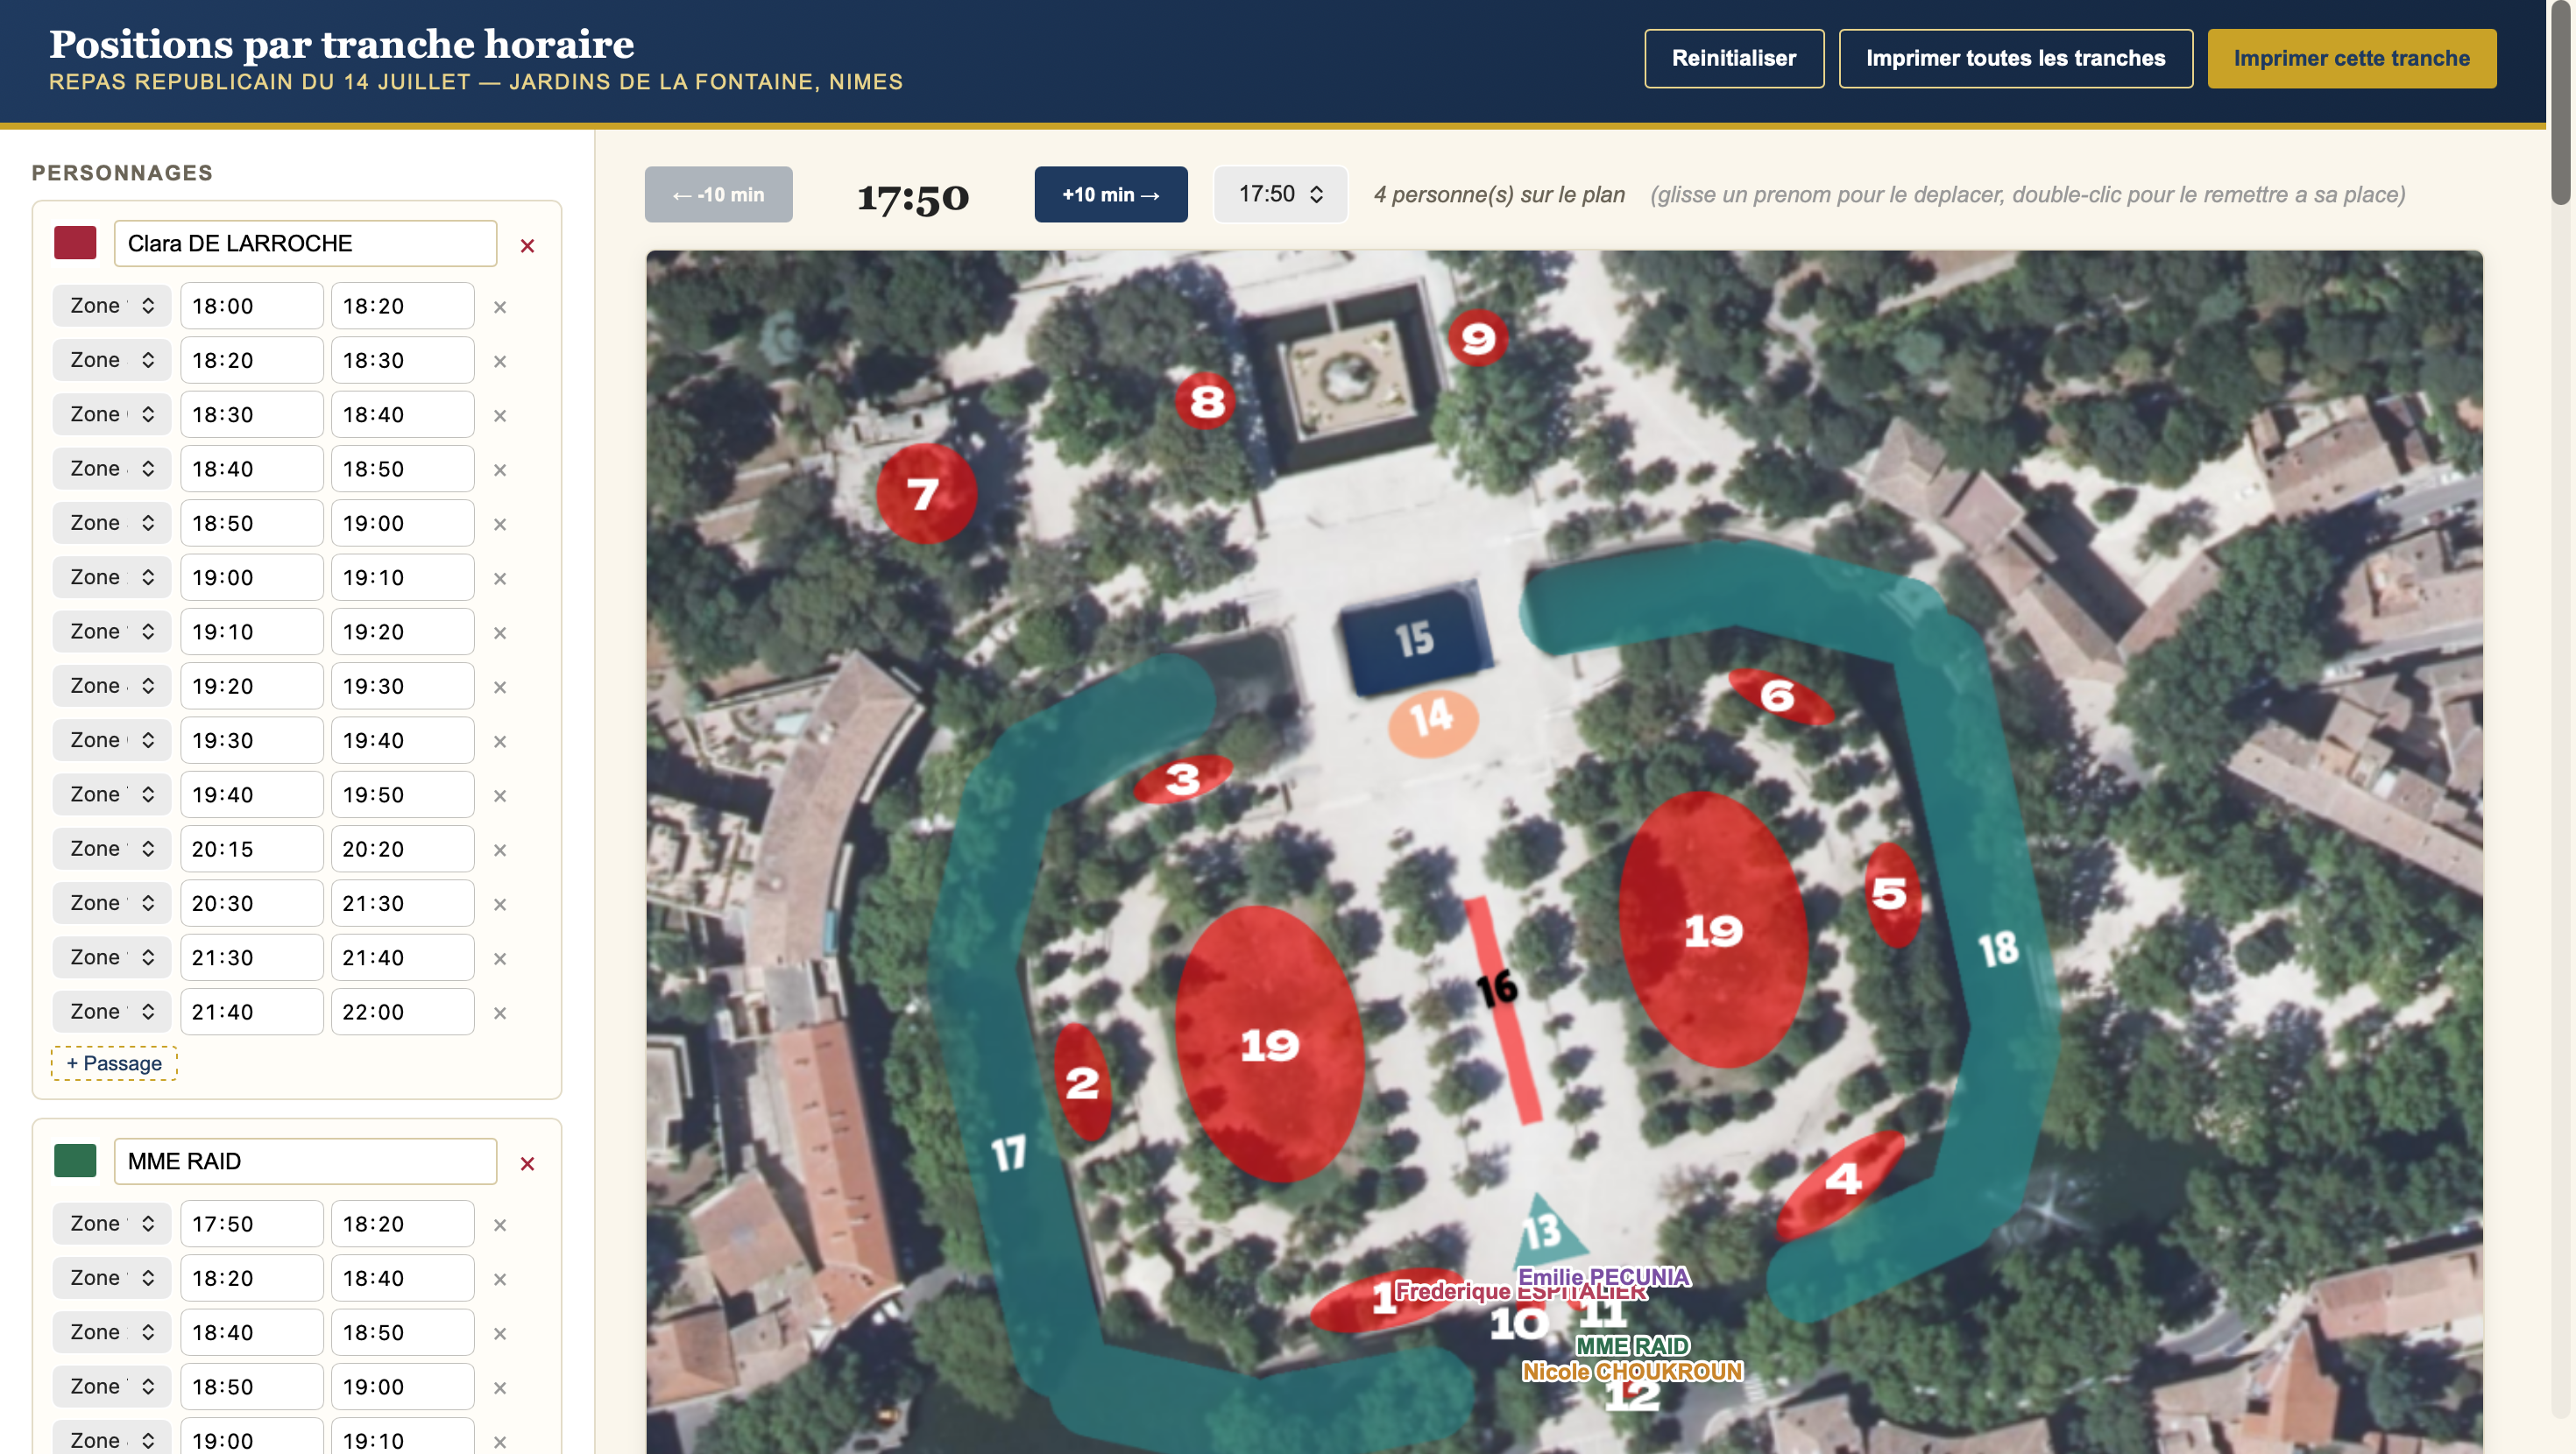
Task: Delete MME RAID's 18:40–18:50 passage row
Action: [500, 1333]
